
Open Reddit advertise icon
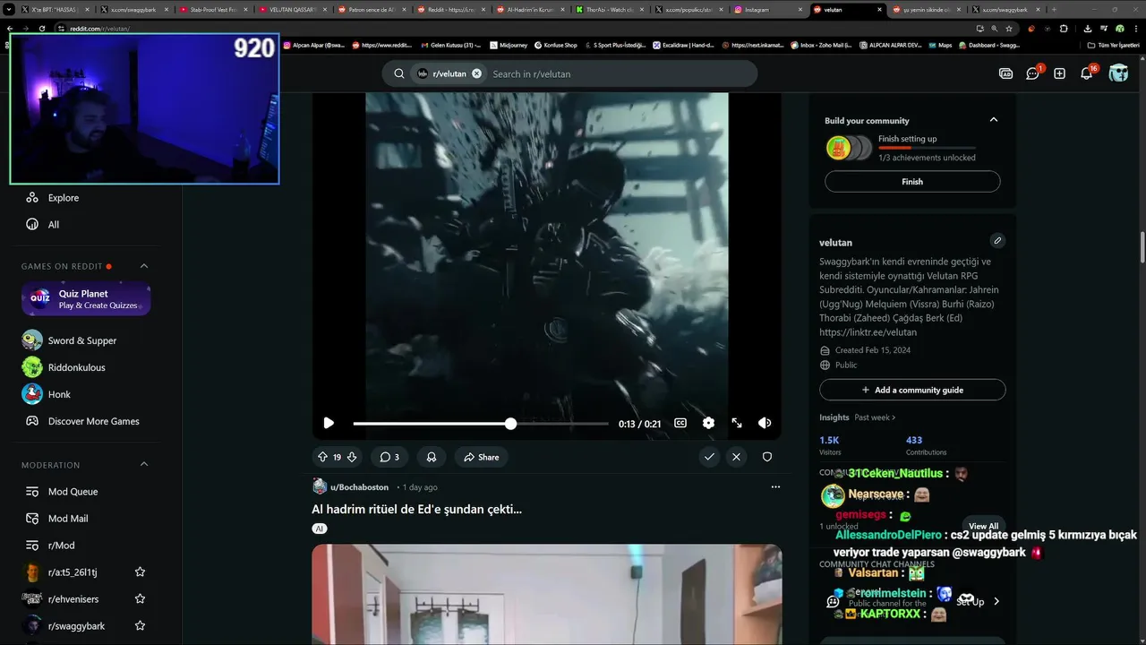[x=1005, y=73]
